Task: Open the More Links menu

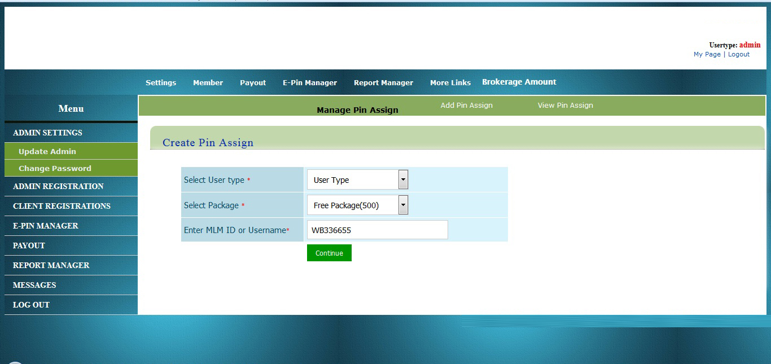Action: [450, 83]
